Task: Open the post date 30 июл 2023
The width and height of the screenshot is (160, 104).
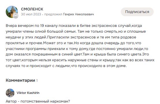Action: [31, 14]
